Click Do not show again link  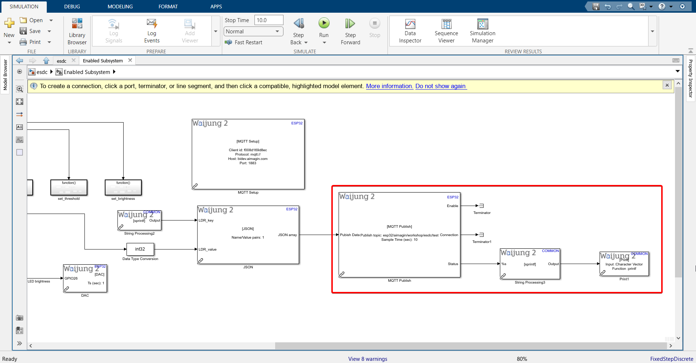[441, 86]
